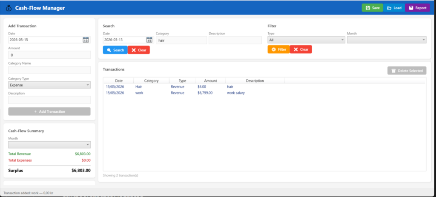Click the Showing 2 transaction(s) label
Screen dimensions: 436x197
click(120, 176)
